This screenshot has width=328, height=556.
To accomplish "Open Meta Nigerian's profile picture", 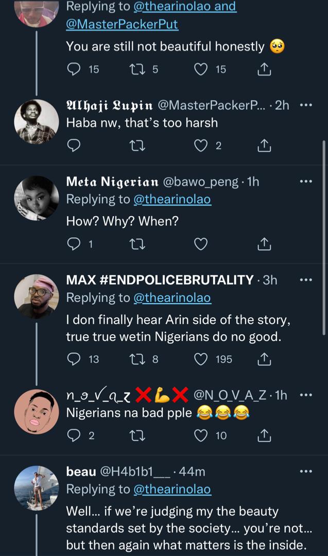I will click(36, 198).
